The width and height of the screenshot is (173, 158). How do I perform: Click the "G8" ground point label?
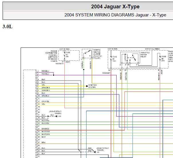[x=60, y=116]
